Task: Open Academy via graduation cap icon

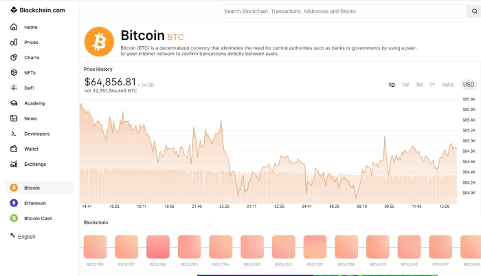Action: pyautogui.click(x=14, y=103)
